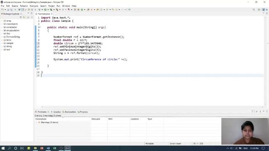Screen dimensions: 269x151
Task: Click the taskbar search magnifier icon
Action: (x=9, y=148)
